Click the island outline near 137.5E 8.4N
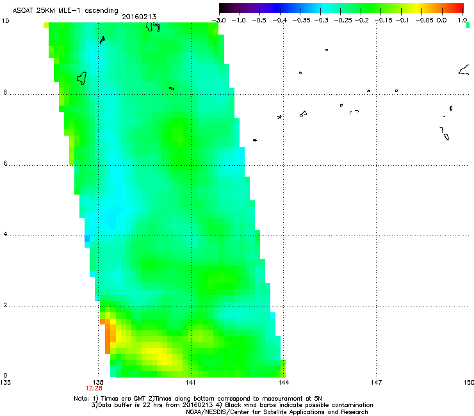This screenshot has width=474, height=416. [82, 78]
